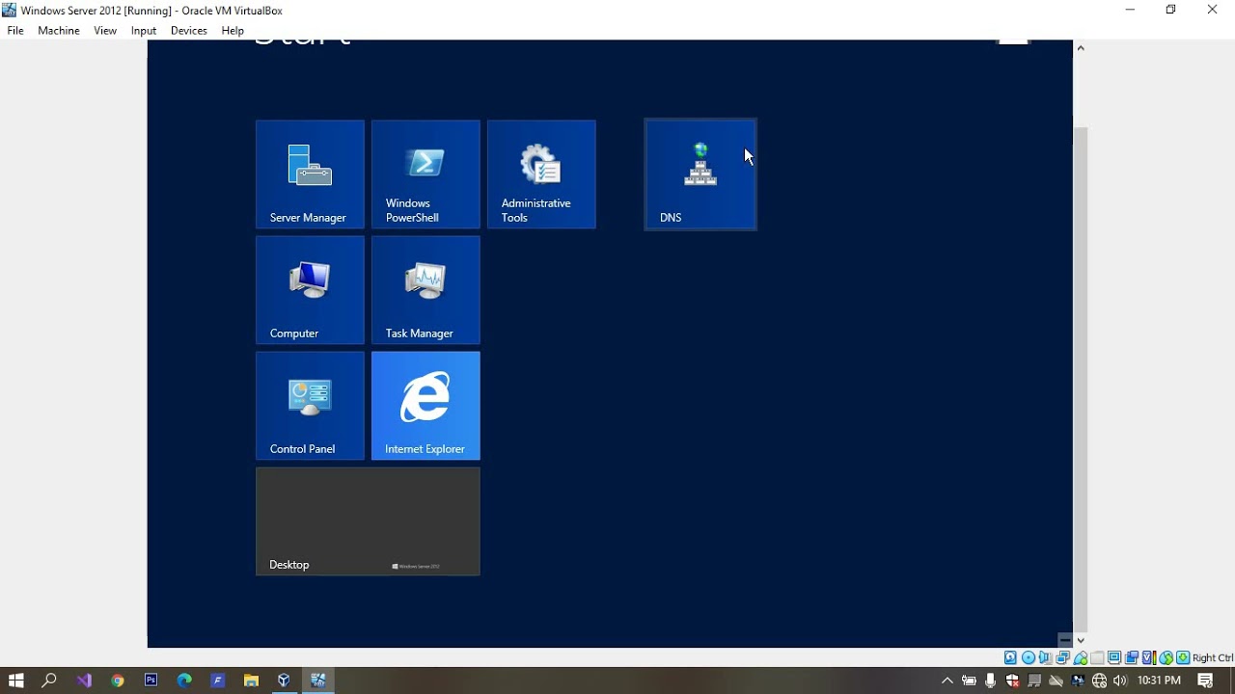Click the OneDrive cloud tray icon
Screen dimensions: 1235x694
tap(1056, 681)
